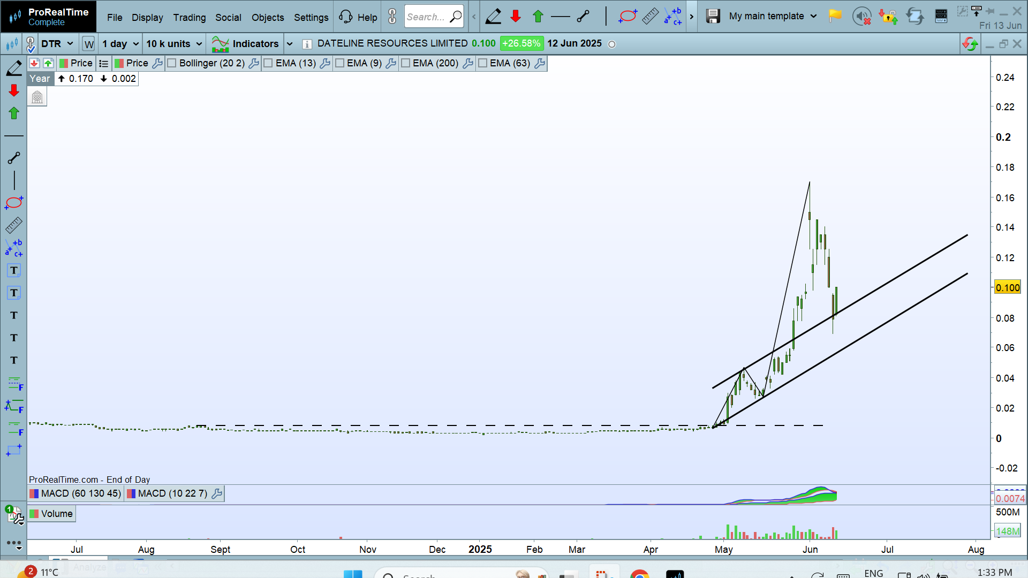Screen dimensions: 1028x578
Task: Select Fibonacci fan tool in left sidebar
Action: point(14,406)
